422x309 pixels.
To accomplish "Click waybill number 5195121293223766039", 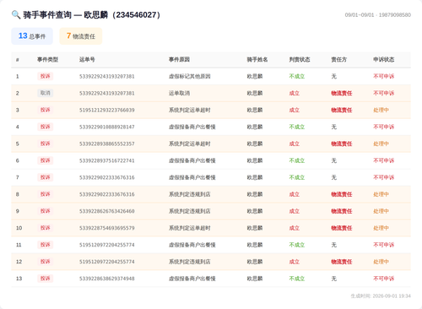I will [x=107, y=110].
